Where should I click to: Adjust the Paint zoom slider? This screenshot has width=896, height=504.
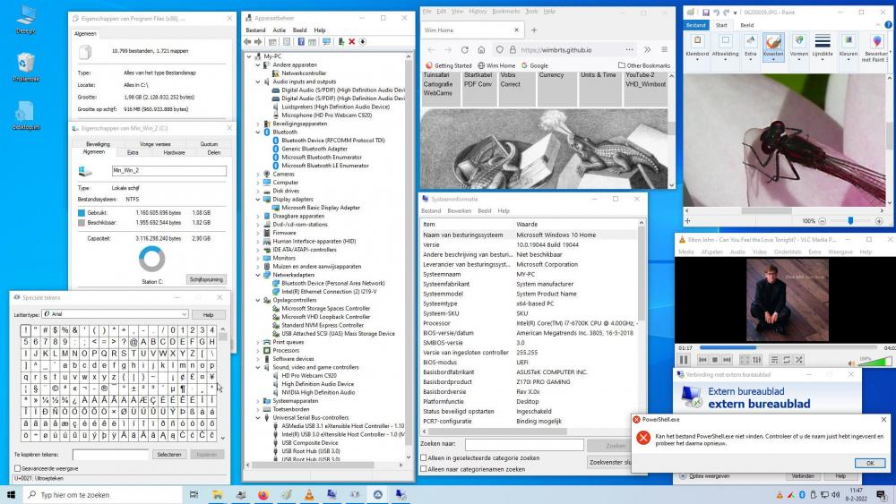(850, 220)
